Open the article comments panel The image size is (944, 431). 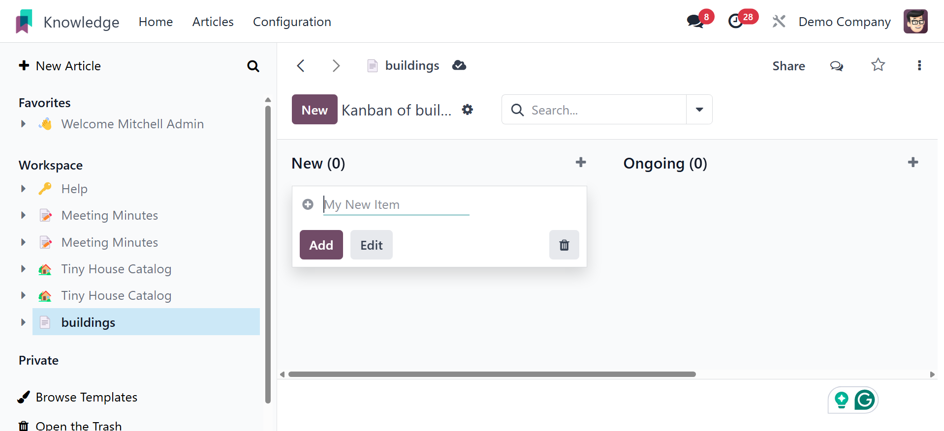click(x=836, y=66)
